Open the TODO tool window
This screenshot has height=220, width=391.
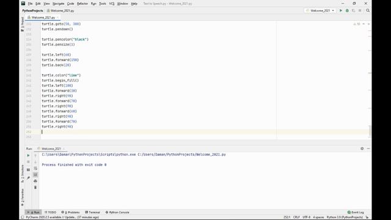50,212
